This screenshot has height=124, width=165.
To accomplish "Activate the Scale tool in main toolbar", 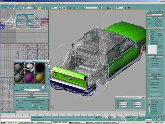I will pyautogui.click(x=46, y=8).
